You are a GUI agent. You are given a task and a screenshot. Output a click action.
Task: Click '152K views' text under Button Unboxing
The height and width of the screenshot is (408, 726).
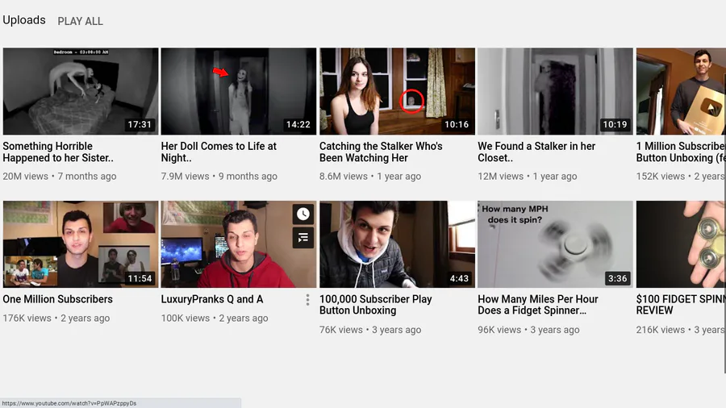click(660, 177)
